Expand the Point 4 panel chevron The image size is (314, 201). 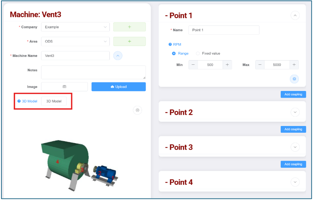(x=295, y=182)
